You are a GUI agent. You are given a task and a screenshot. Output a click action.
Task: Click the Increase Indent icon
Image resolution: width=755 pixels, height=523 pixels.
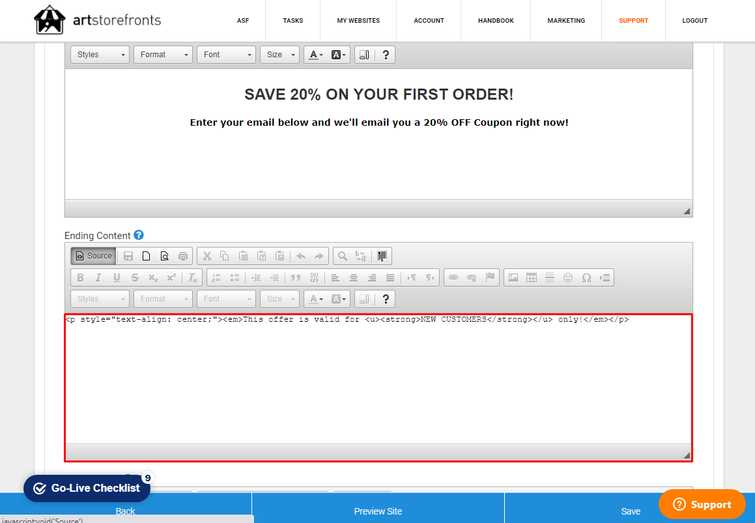coord(274,277)
